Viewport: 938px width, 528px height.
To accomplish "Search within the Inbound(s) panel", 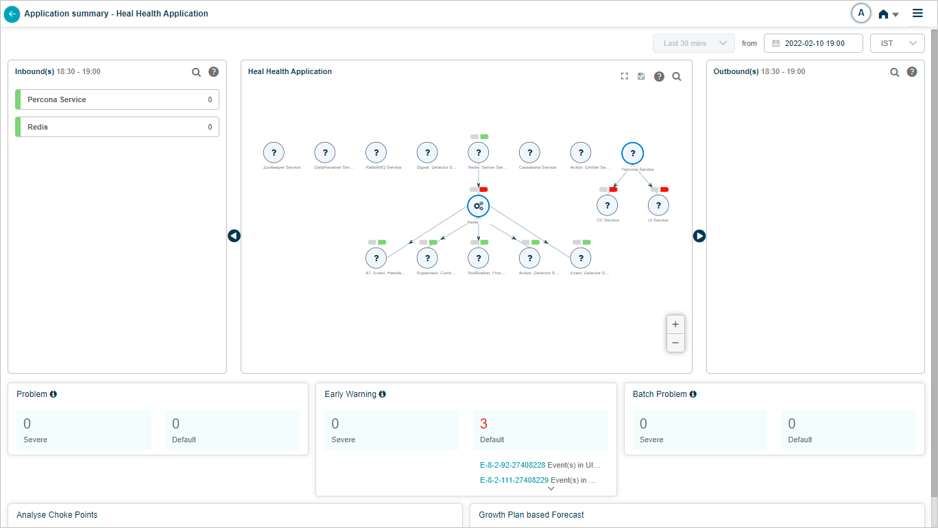I will (196, 72).
